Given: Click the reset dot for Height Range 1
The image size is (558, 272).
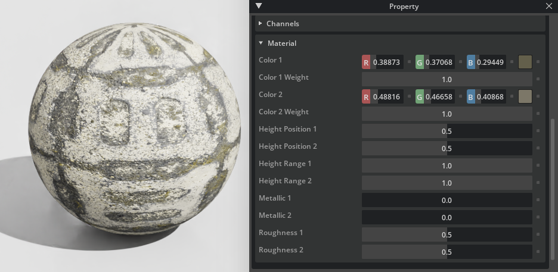Looking at the screenshot, I should (x=538, y=165).
